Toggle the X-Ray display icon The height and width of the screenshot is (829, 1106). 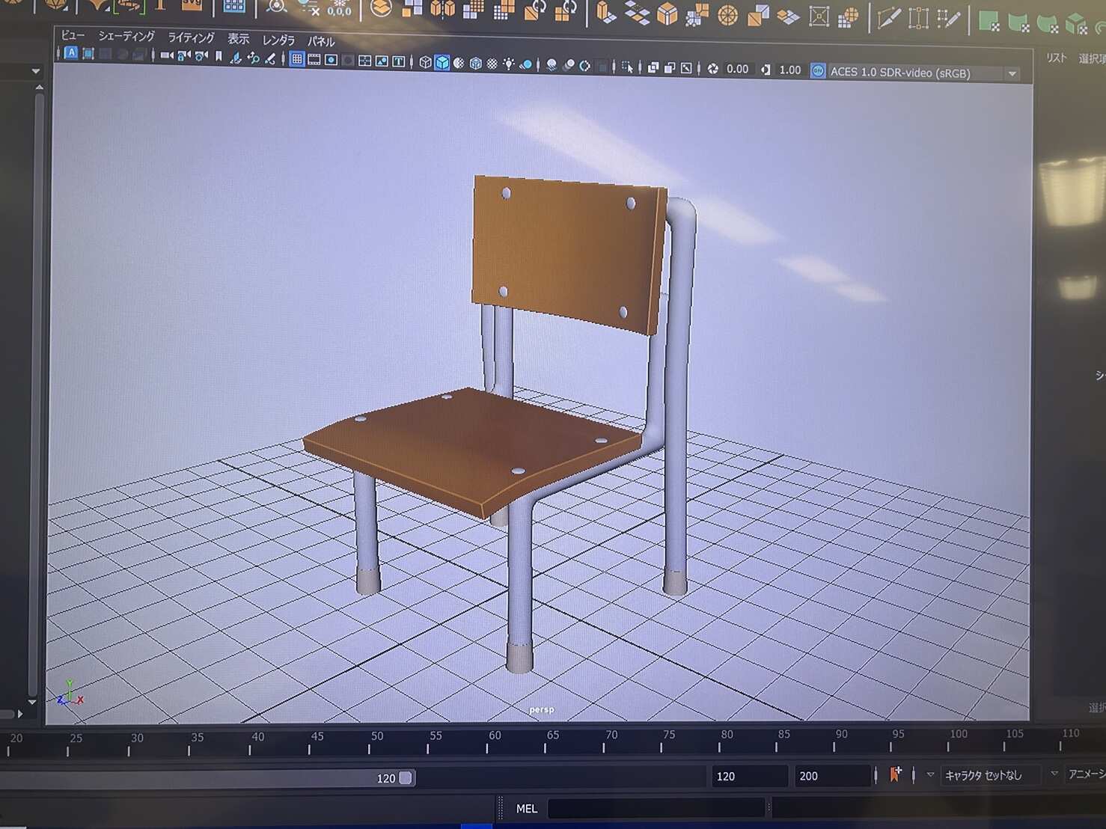click(653, 68)
